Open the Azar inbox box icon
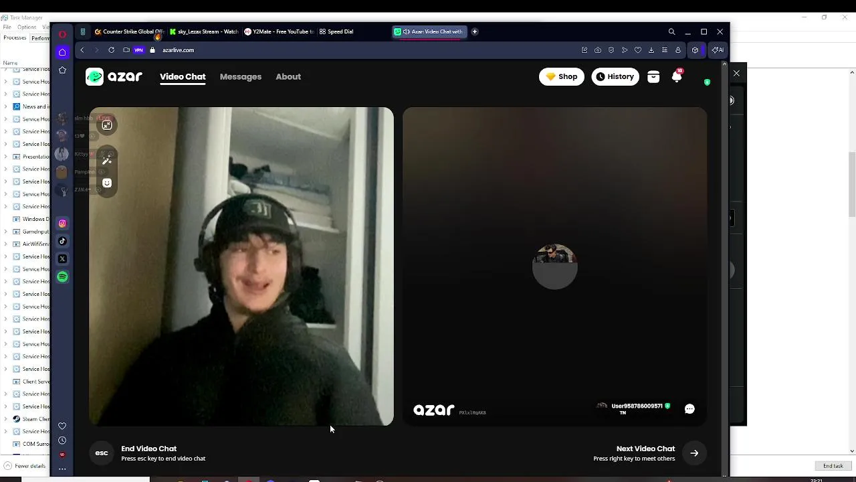 (x=653, y=76)
